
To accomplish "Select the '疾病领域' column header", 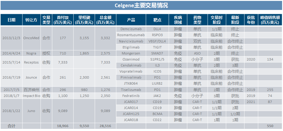I will point(178,20).
